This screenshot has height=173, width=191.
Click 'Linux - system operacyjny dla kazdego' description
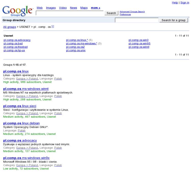[x=29, y=75]
